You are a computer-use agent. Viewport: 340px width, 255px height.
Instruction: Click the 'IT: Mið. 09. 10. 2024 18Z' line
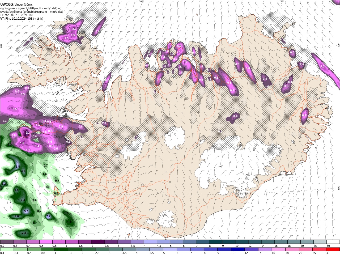(x=17, y=15)
